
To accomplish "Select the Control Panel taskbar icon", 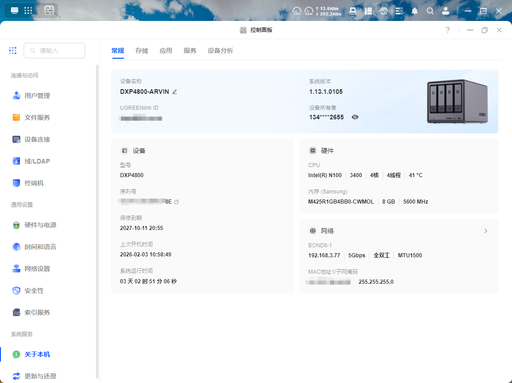I will click(49, 10).
